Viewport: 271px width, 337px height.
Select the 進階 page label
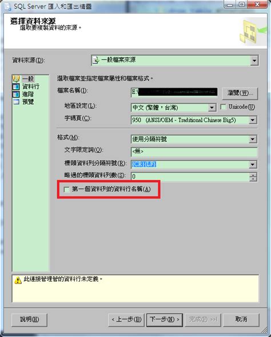click(28, 94)
